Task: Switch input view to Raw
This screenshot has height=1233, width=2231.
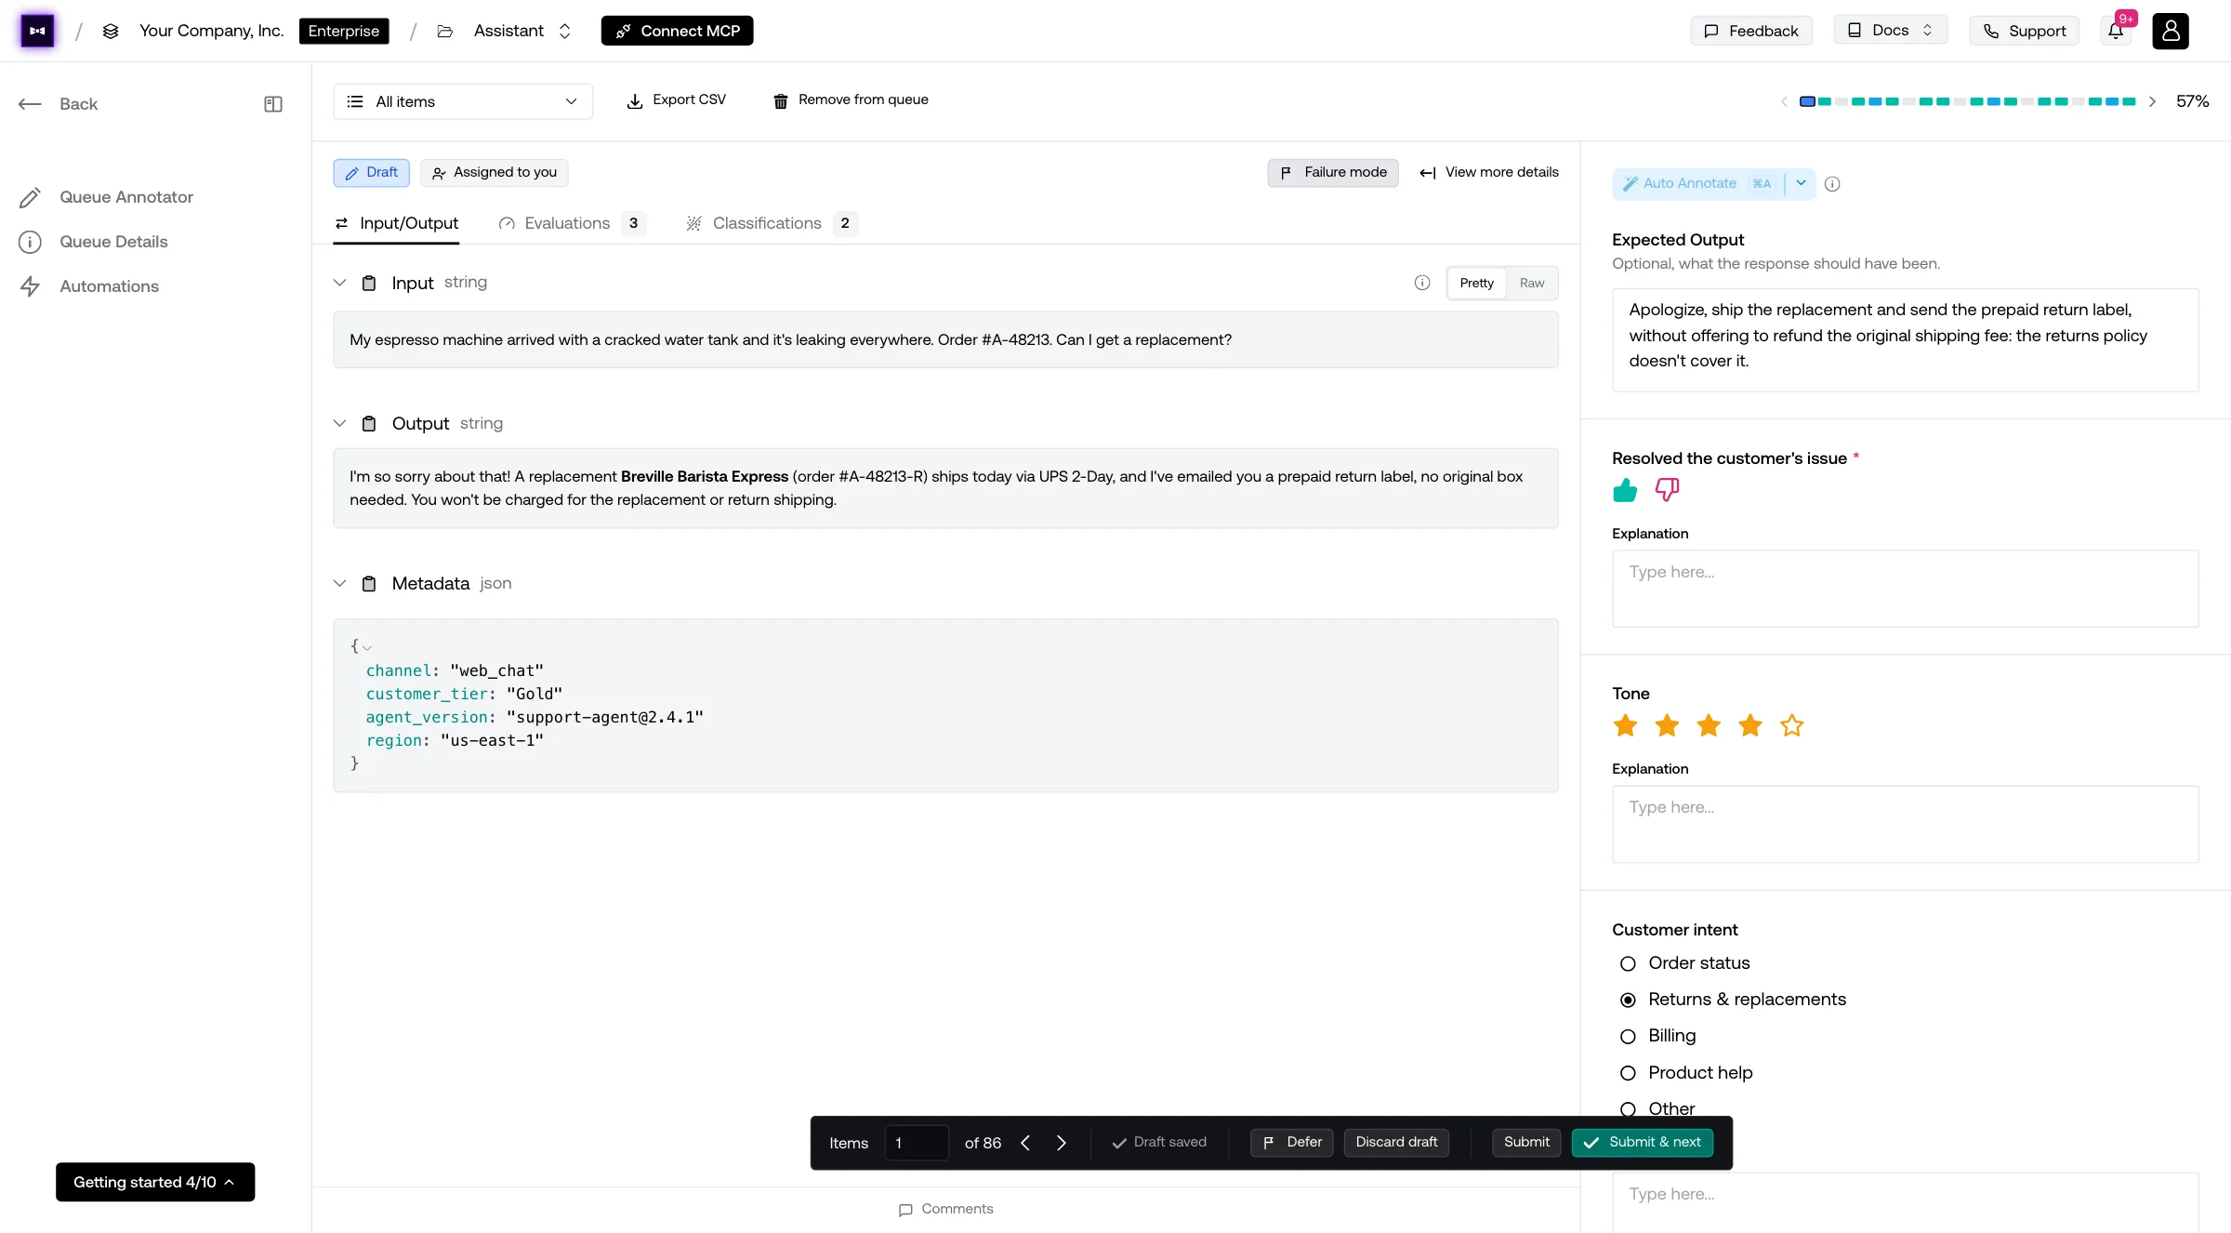Action: coord(1532,283)
